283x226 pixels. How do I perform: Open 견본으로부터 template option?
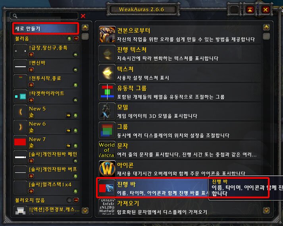[180, 34]
